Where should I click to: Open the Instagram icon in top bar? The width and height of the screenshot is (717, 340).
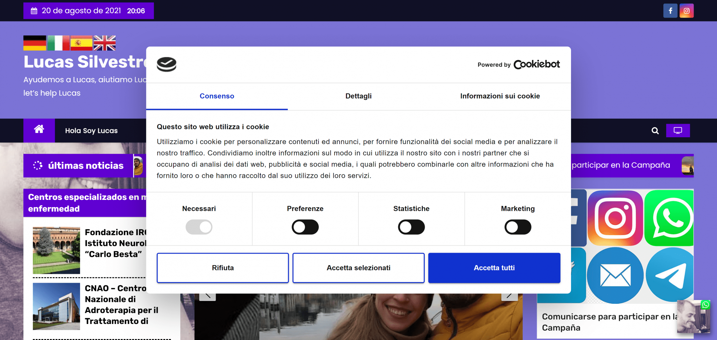pos(686,11)
